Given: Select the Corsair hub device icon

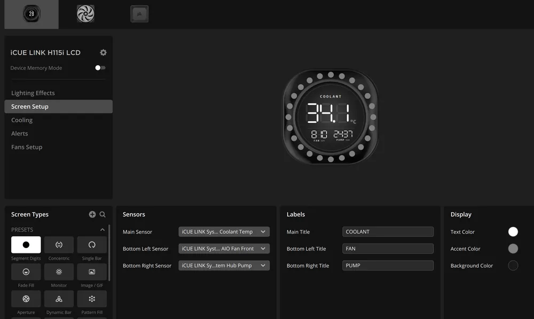Looking at the screenshot, I should click(139, 14).
